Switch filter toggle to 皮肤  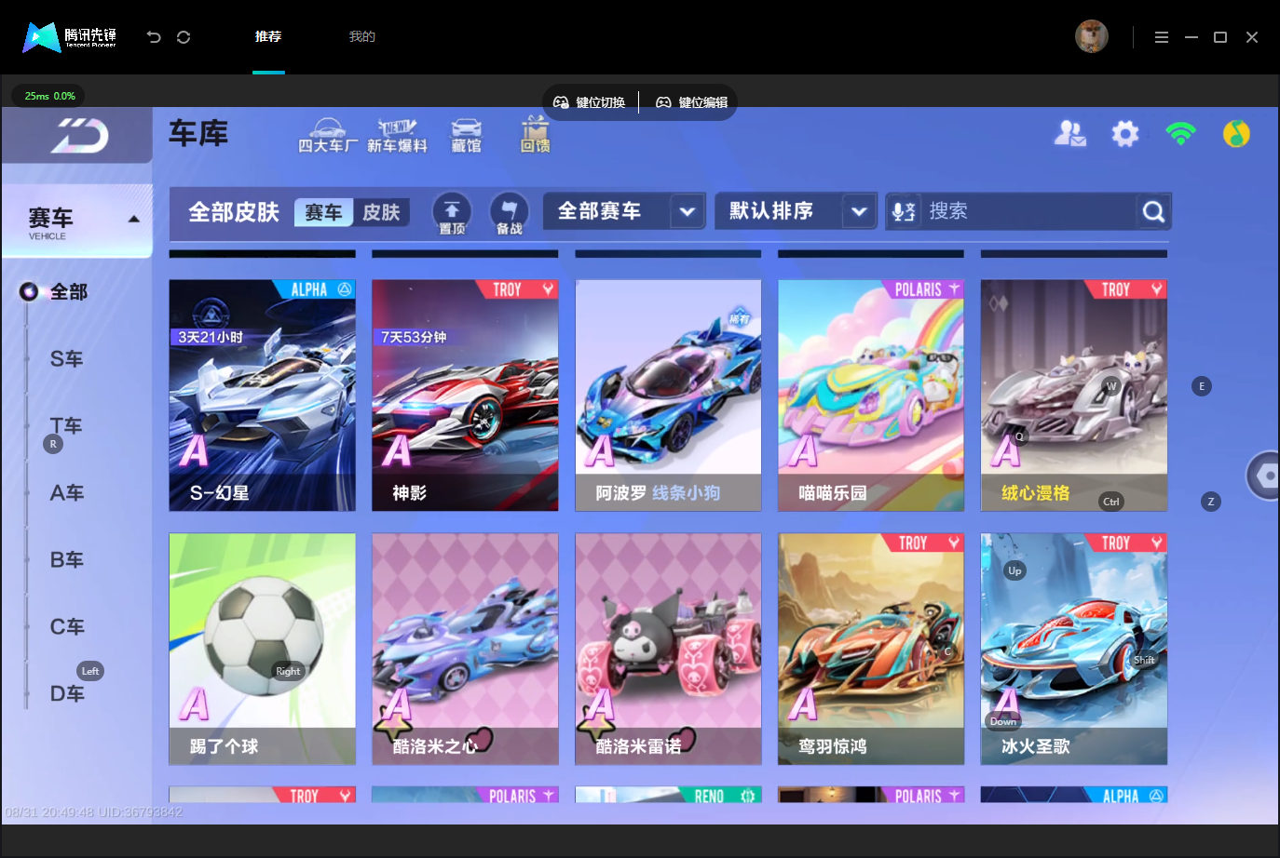[381, 212]
